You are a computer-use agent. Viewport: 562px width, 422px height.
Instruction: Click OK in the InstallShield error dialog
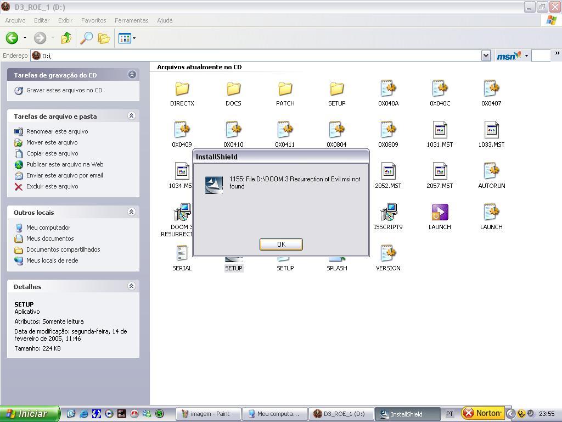coord(281,245)
